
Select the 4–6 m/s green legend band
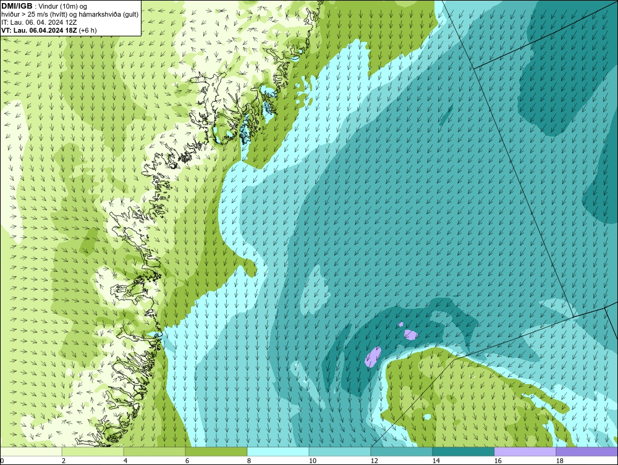(154, 451)
